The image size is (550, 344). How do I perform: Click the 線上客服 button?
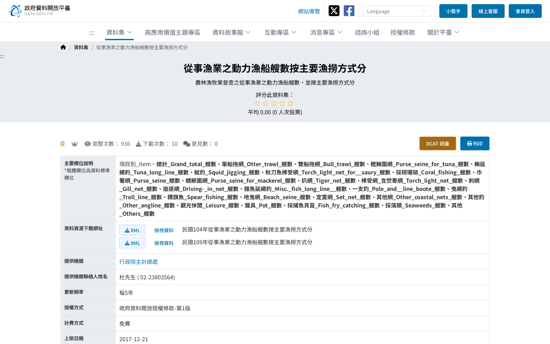(488, 11)
